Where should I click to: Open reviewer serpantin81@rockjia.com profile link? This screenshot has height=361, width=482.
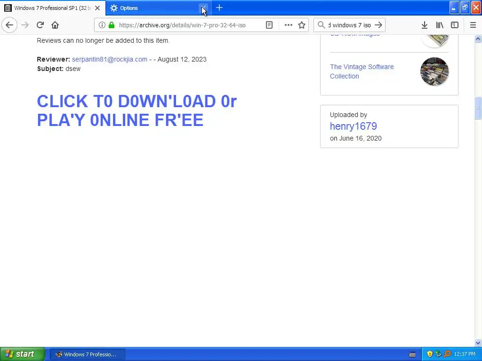click(109, 59)
